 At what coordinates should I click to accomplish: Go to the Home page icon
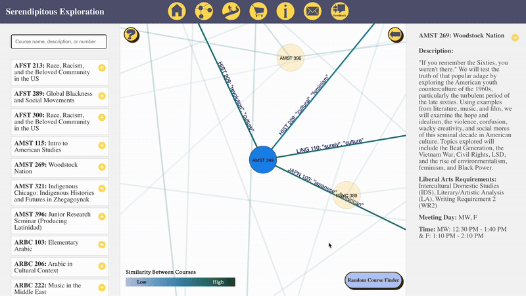coord(177,11)
